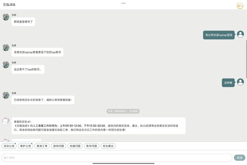Click message 这边查不了tap的账号。
The height and width of the screenshot is (165, 247).
tap(28, 69)
